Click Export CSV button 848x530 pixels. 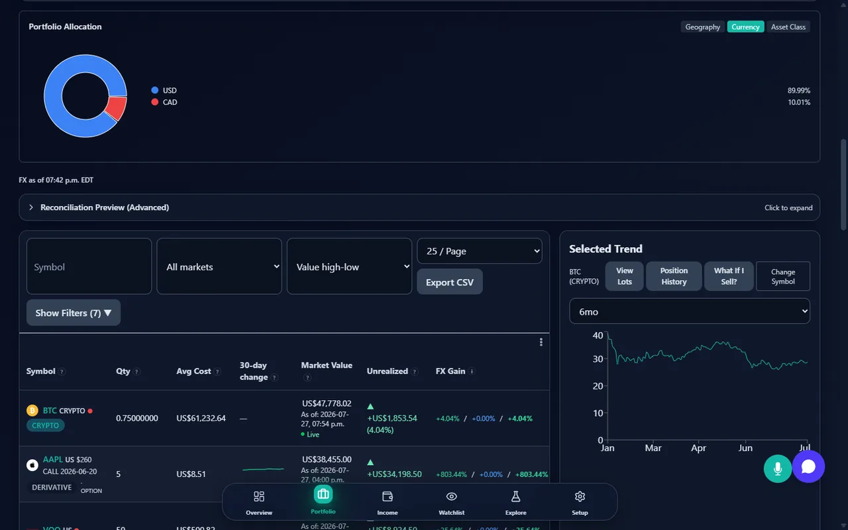coord(450,282)
